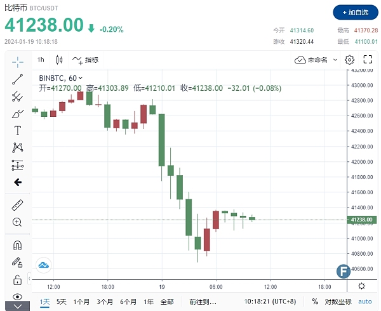
Task: Open the candlestick chart style selector
Action: click(60, 60)
